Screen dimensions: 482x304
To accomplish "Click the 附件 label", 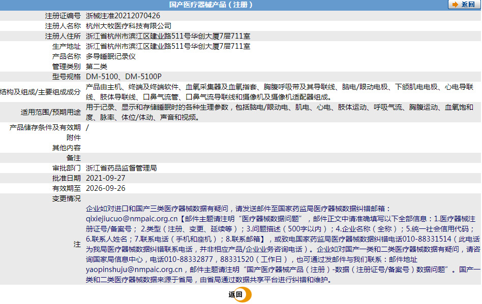I will [73, 138].
